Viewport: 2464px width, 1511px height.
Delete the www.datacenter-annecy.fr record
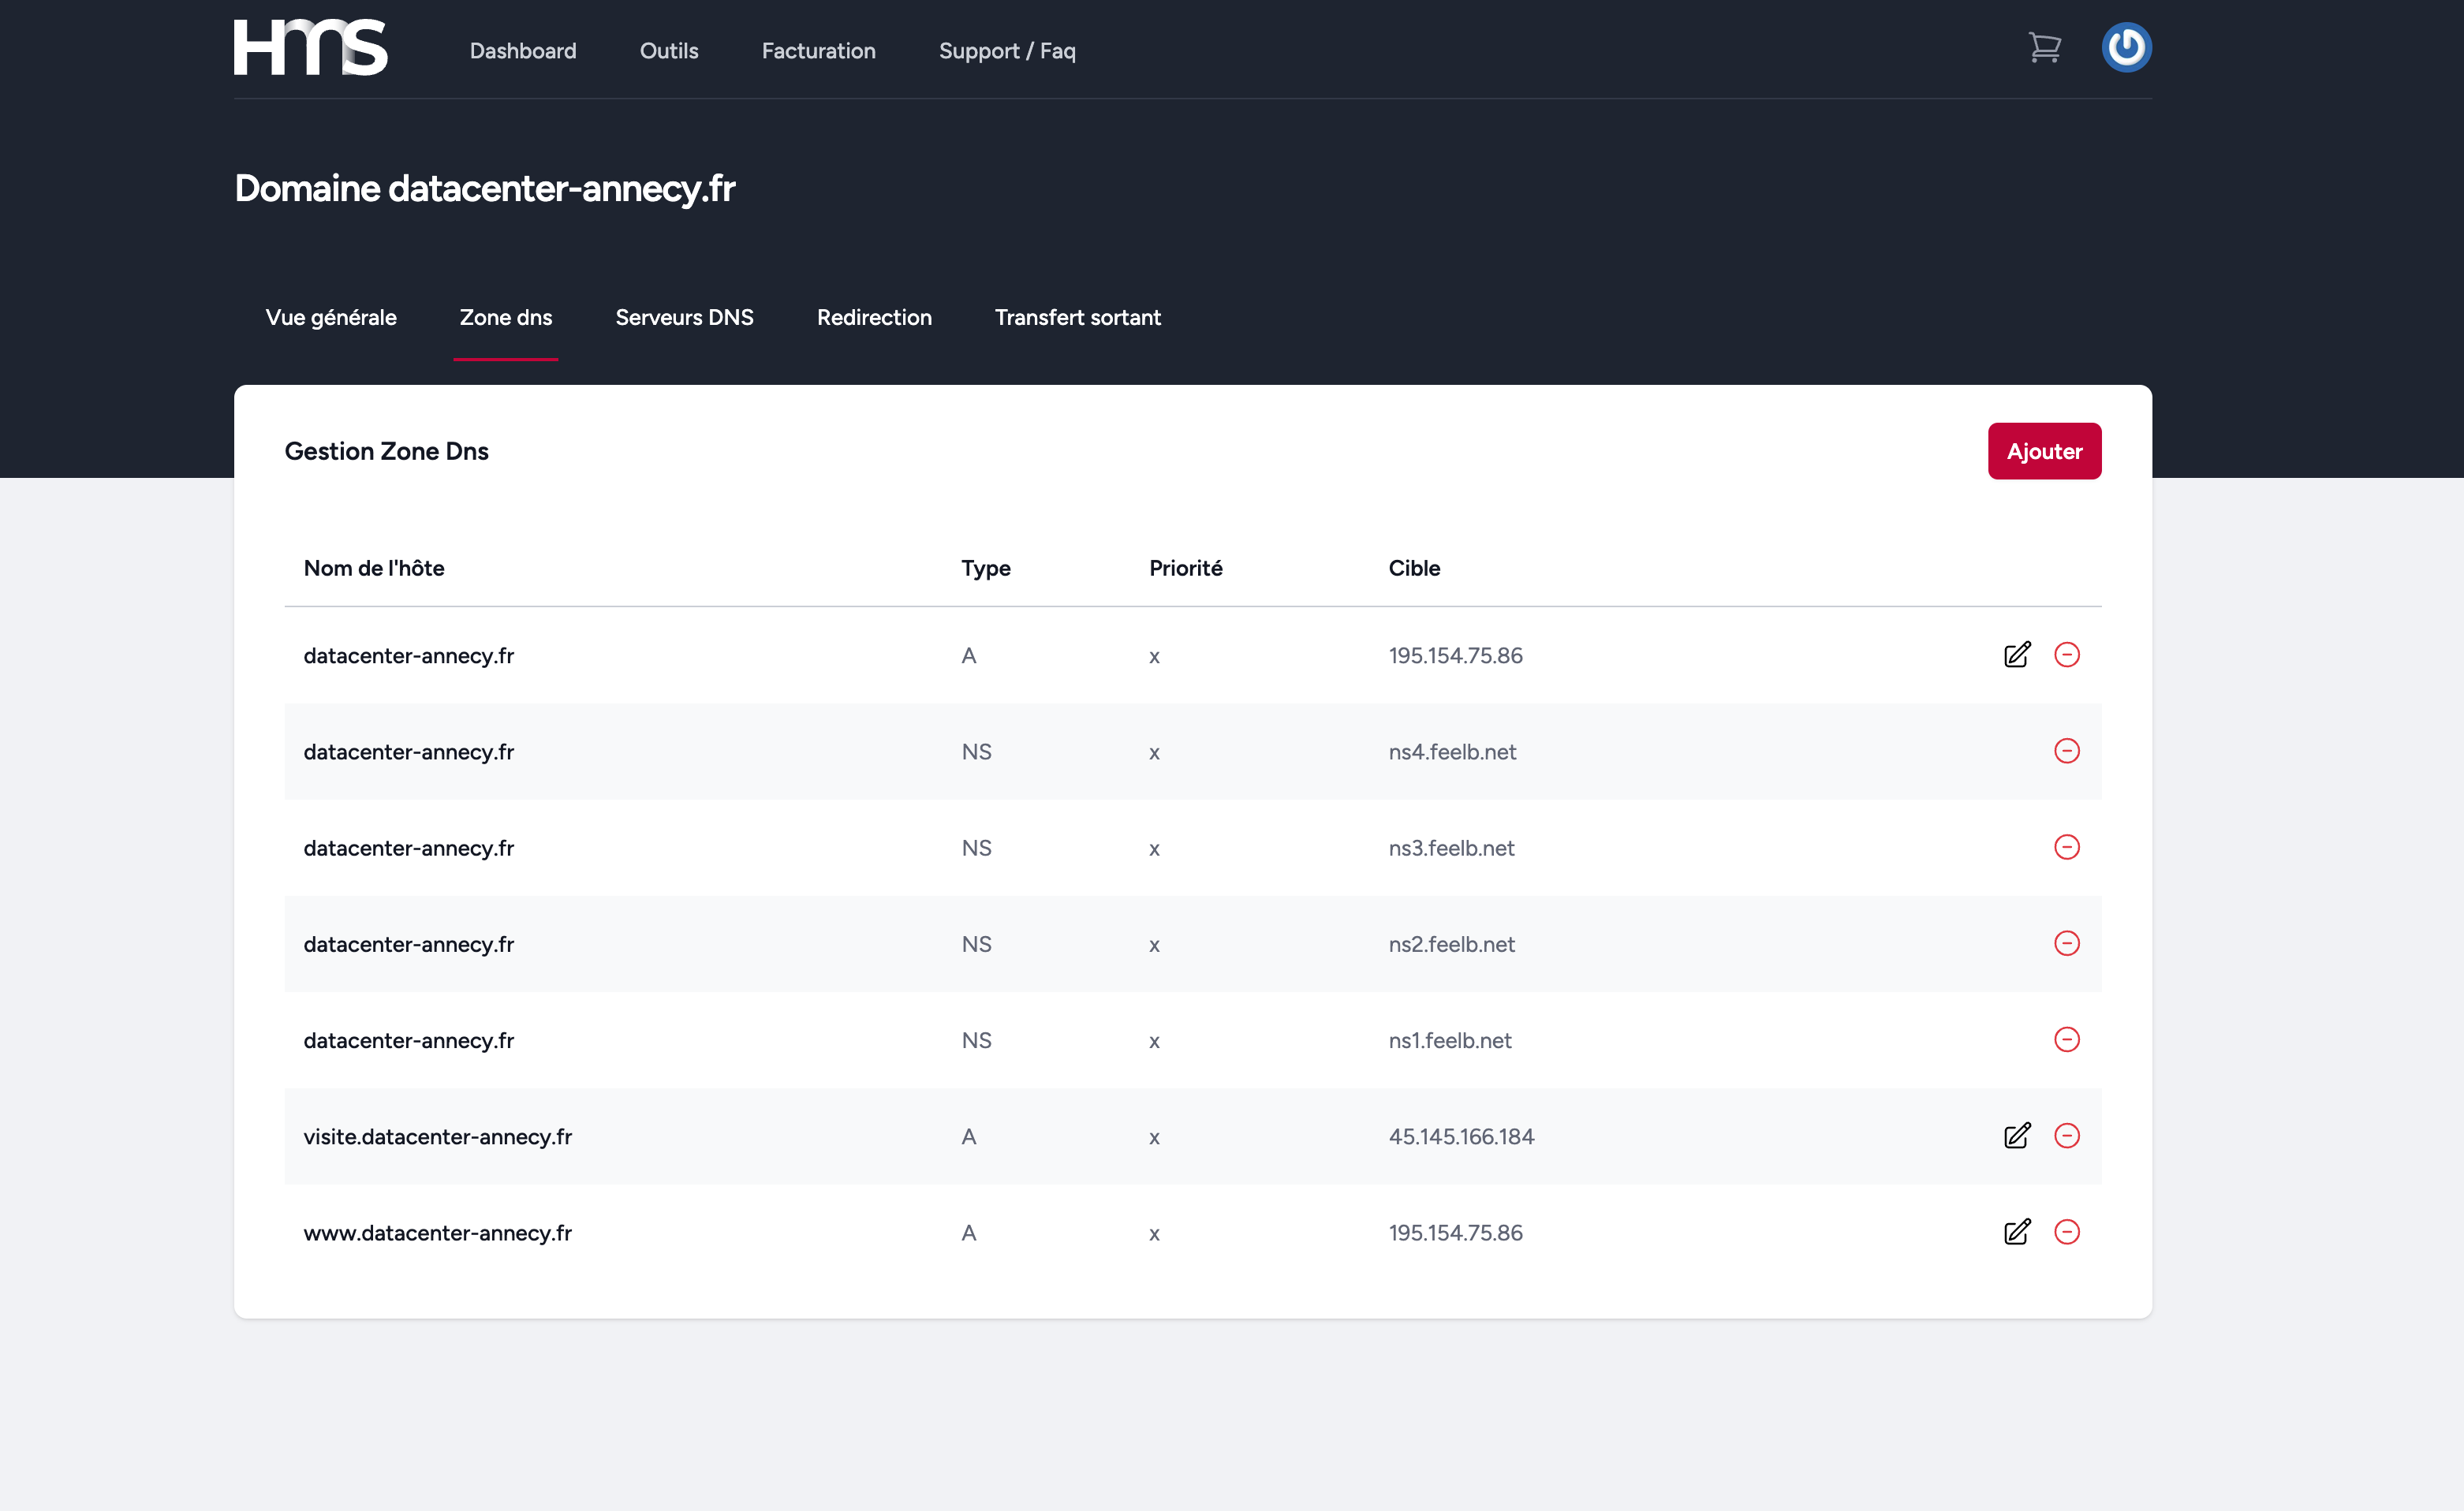coord(2066,1232)
